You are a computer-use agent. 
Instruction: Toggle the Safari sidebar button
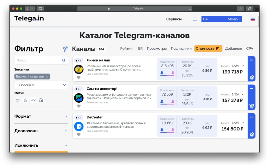(x=40, y=8)
